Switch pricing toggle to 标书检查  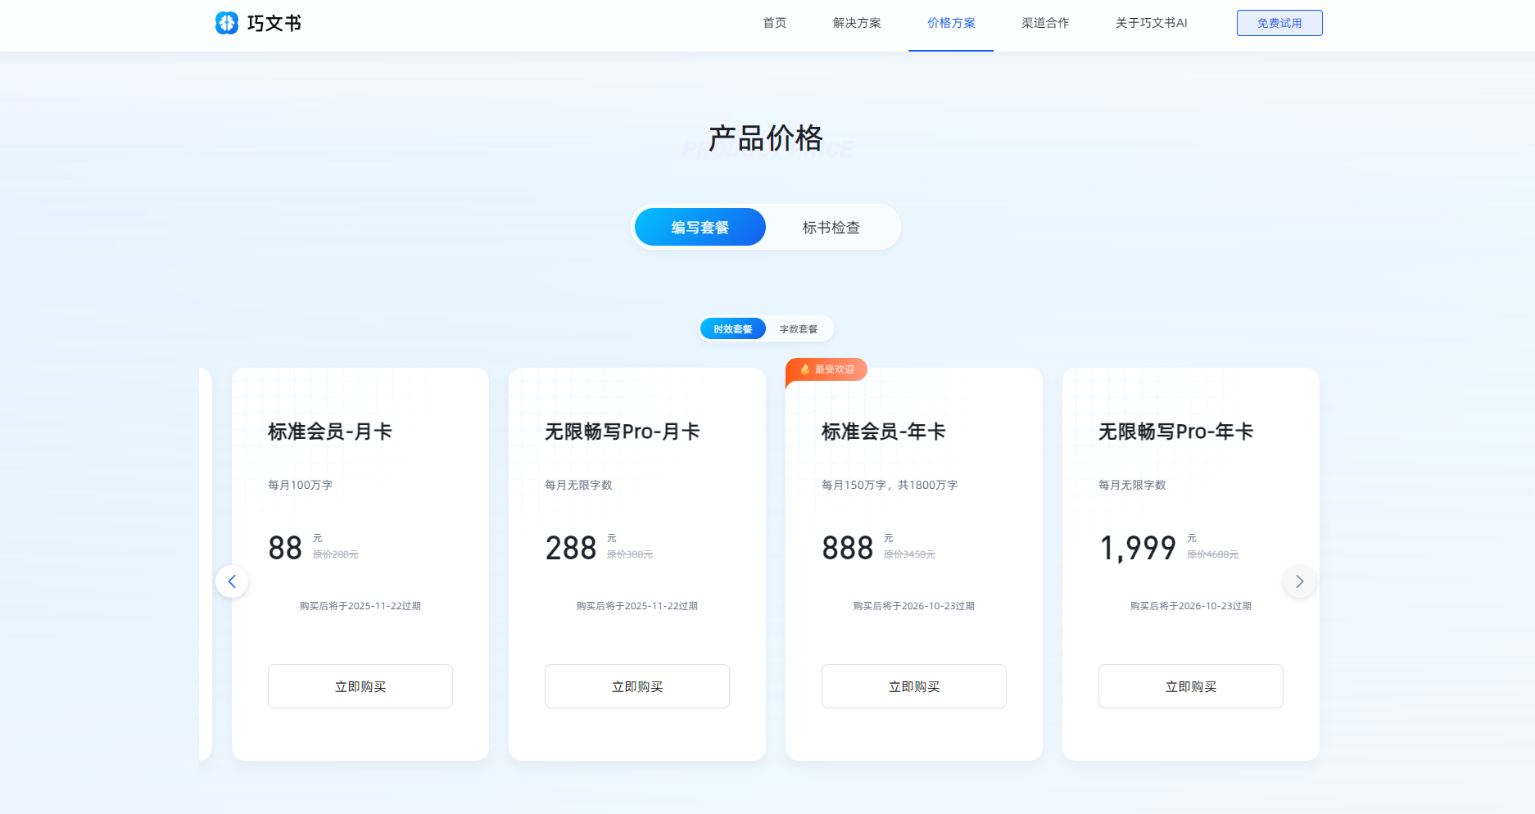pos(831,227)
